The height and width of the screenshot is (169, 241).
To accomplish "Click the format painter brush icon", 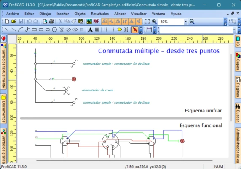I will pos(74,22).
